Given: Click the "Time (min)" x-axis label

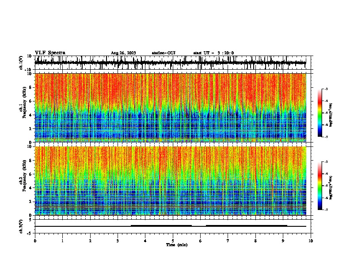Looking at the screenshot, I should click(177, 245).
